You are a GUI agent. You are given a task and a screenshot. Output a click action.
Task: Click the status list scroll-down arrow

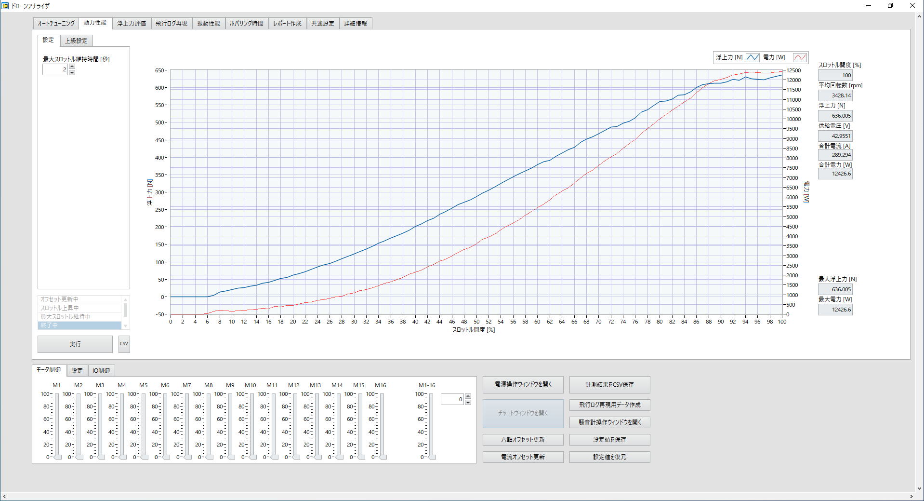click(126, 326)
